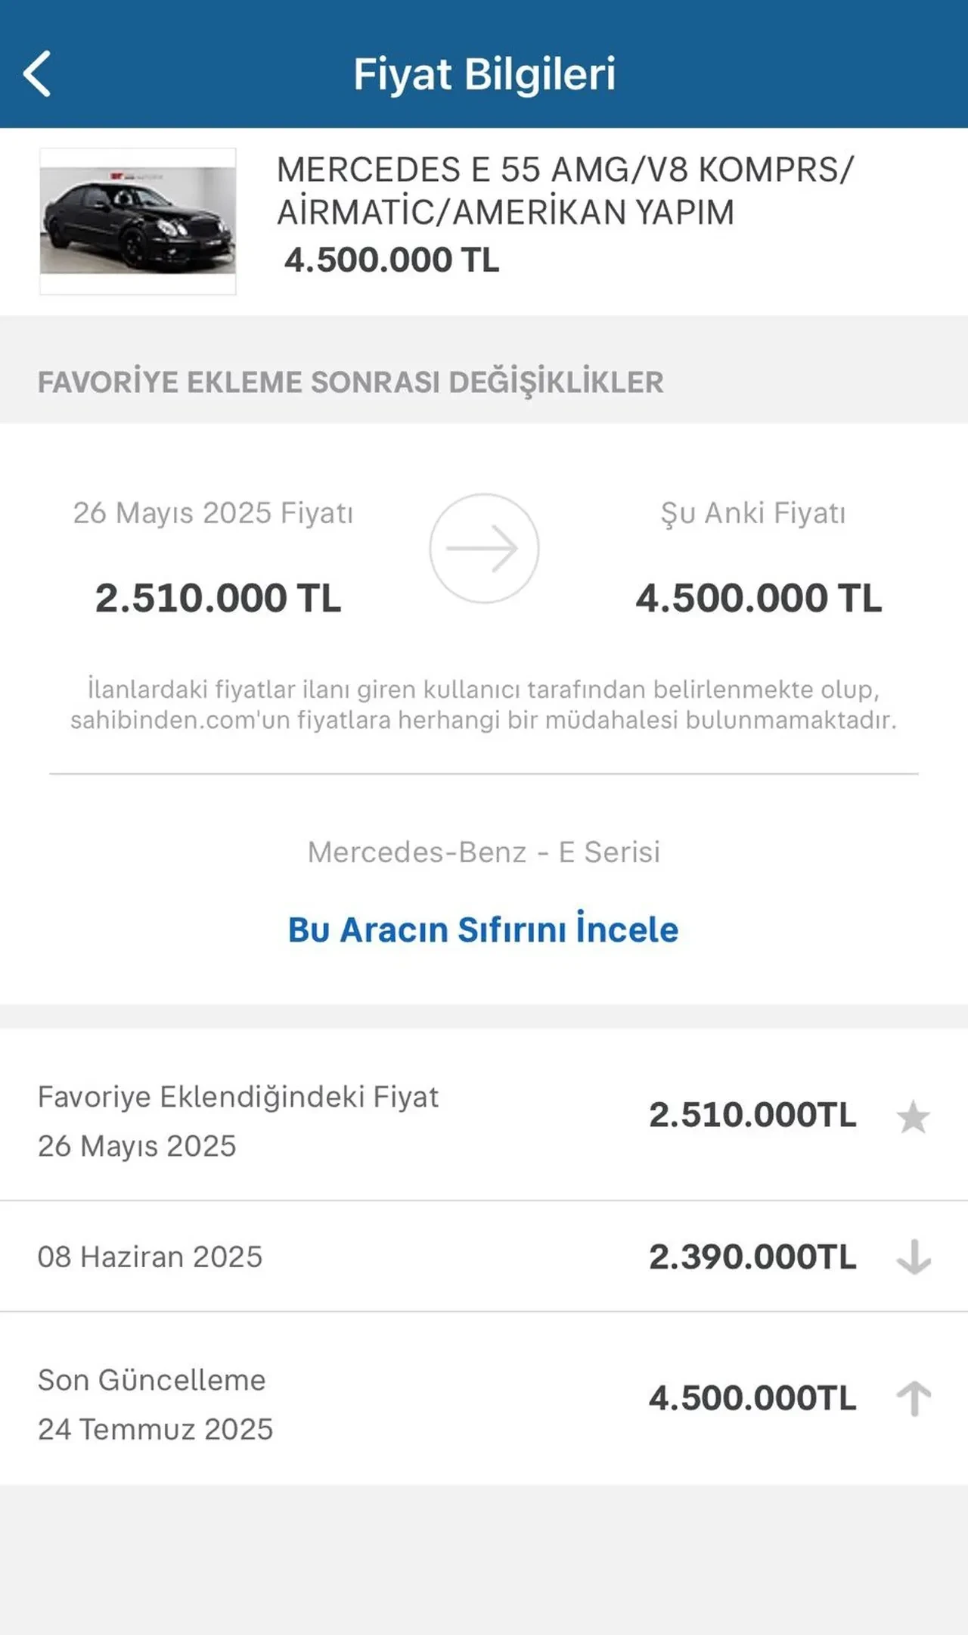The image size is (968, 1635).
Task: Tap the 'Şu Anki Fiyatı' label
Action: pos(753,512)
